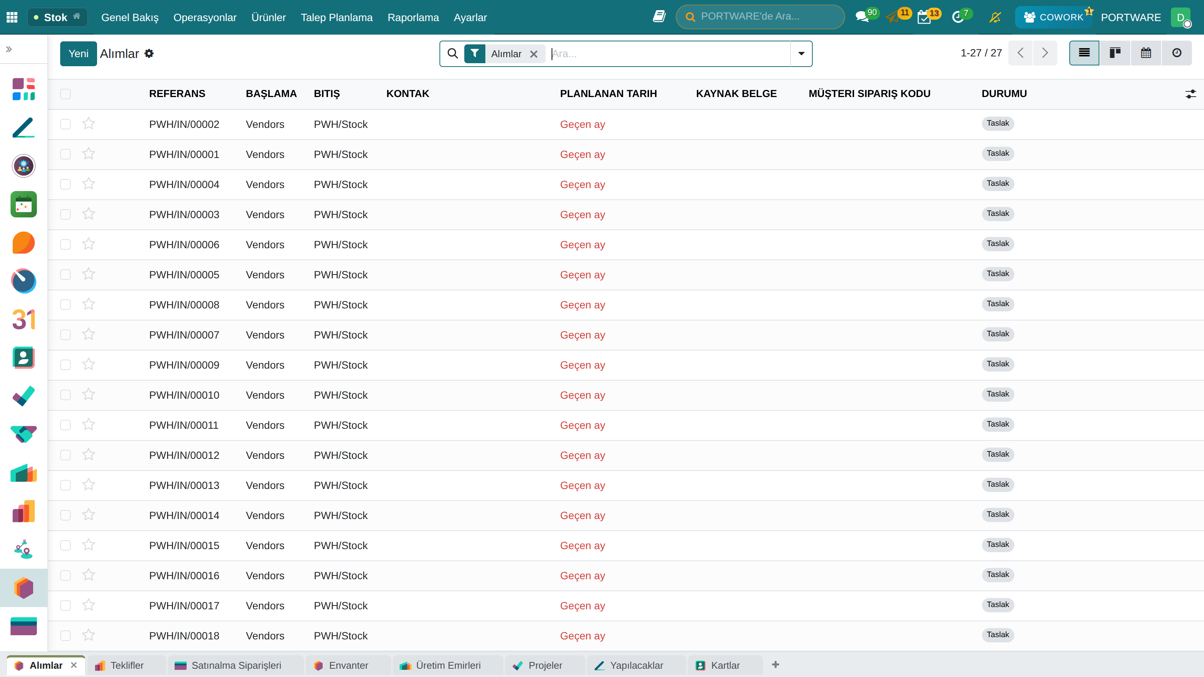The width and height of the screenshot is (1204, 677).
Task: Open the 31 calendar sidebar app
Action: pos(23,320)
